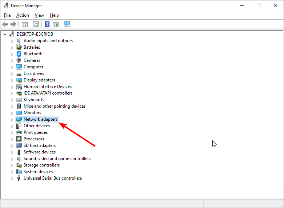The width and height of the screenshot is (284, 208).
Task: Click the drive icon beside Disk drives
Action: 19,74
